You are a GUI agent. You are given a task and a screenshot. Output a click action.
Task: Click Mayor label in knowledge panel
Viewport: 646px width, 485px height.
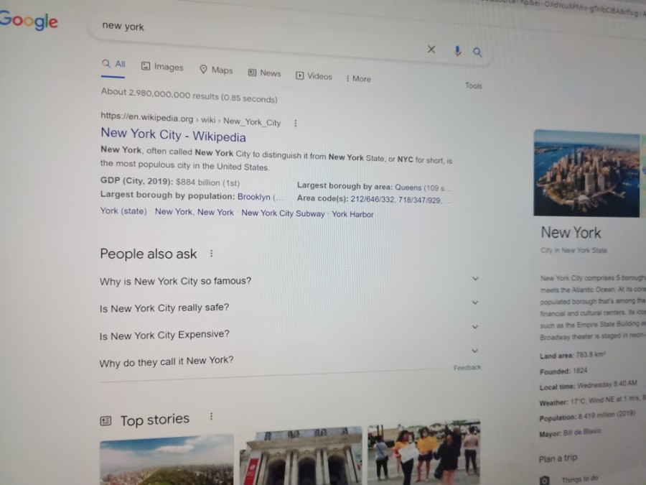pos(550,434)
